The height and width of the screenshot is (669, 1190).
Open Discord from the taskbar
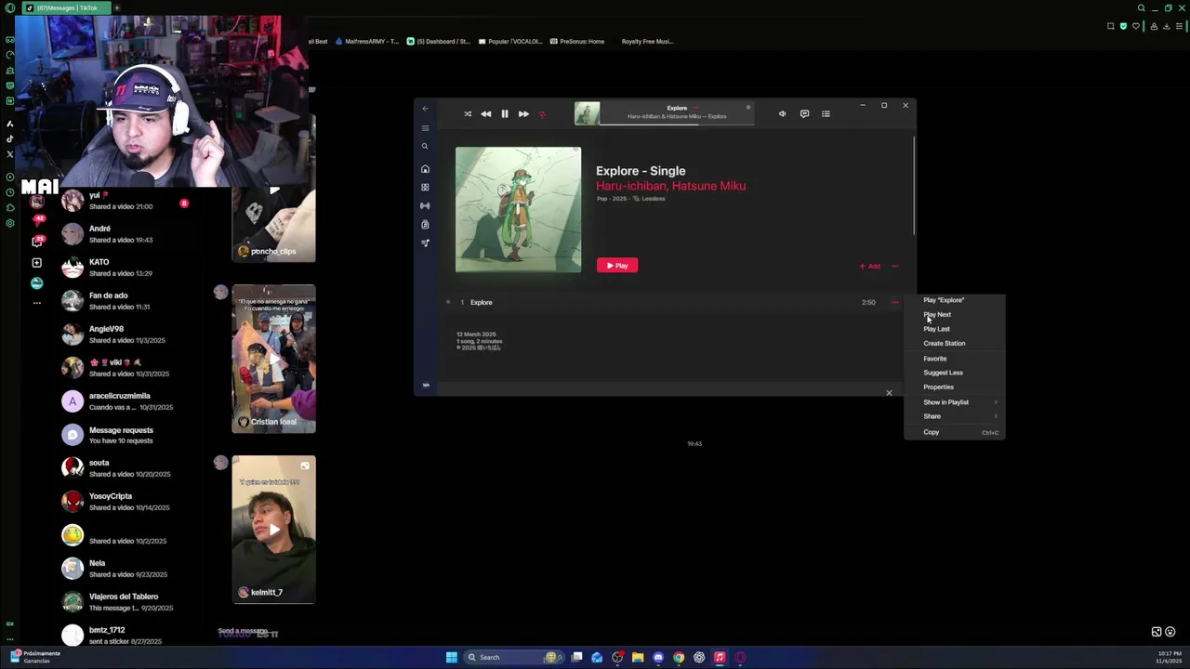(x=658, y=657)
